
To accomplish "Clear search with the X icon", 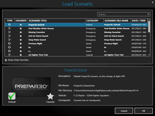I will (148, 14).
